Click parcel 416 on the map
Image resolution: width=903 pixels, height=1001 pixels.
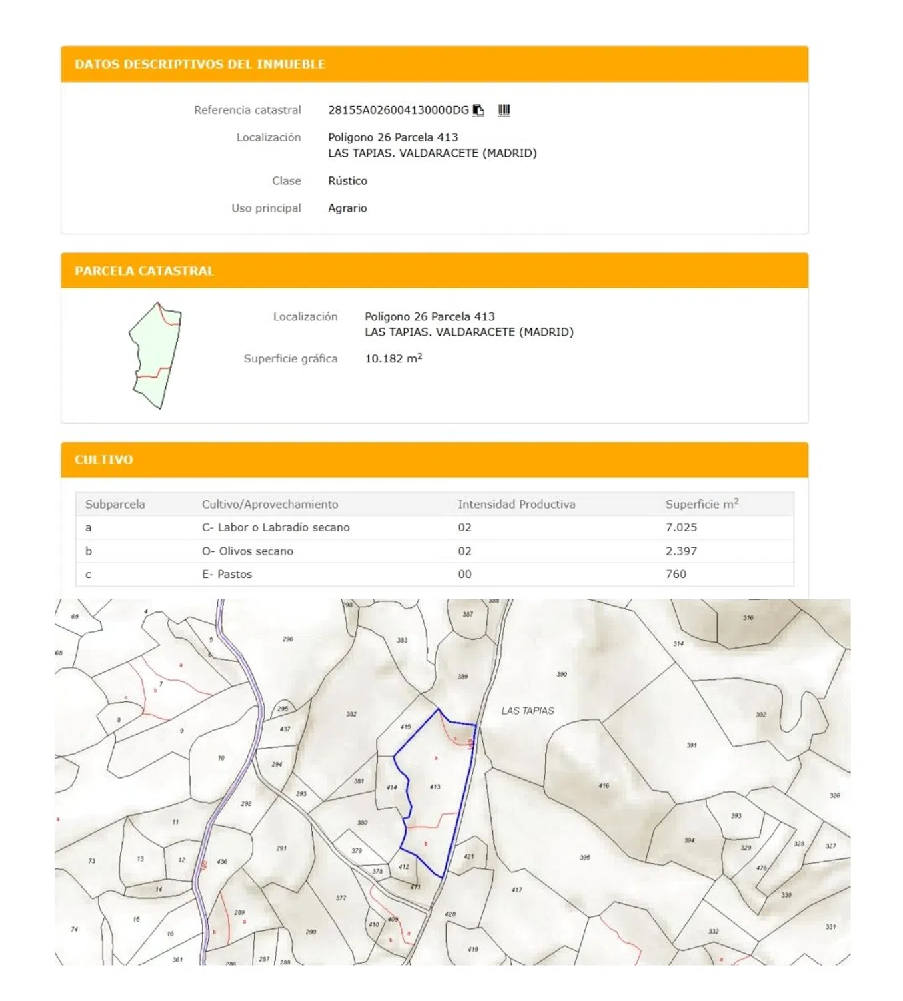click(x=604, y=785)
